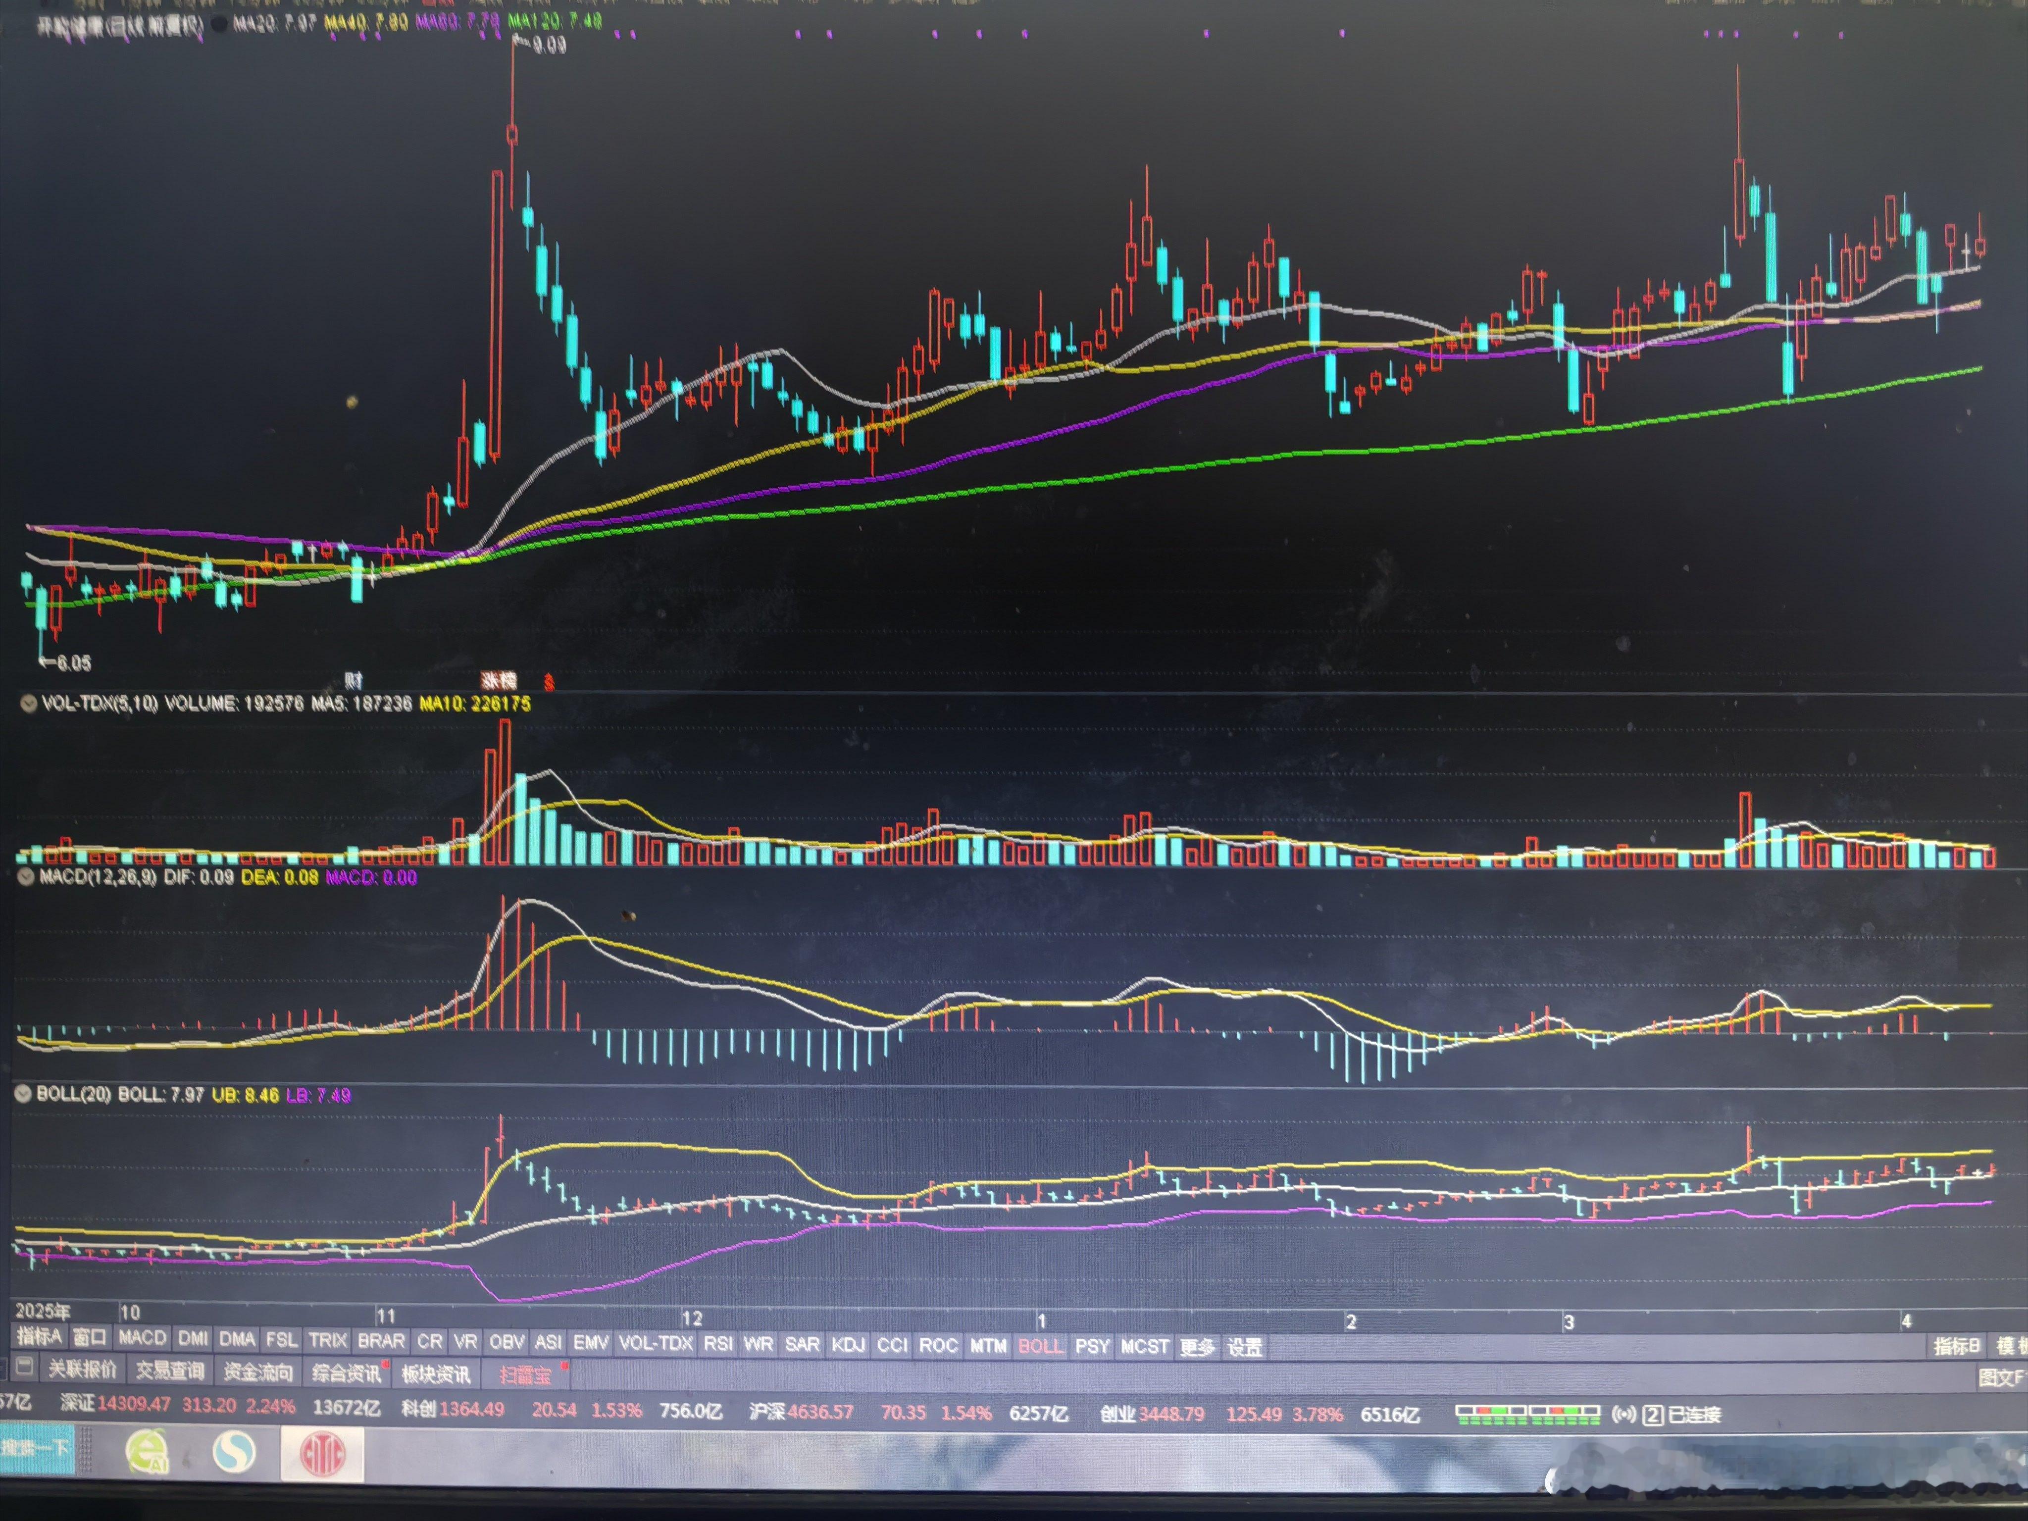2028x1521 pixels.
Task: Click the 扫雷宝 link
Action: click(525, 1374)
